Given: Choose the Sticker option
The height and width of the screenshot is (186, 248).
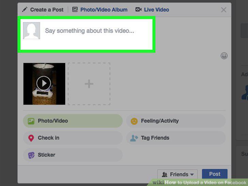Looking at the screenshot, I should click(x=73, y=155).
